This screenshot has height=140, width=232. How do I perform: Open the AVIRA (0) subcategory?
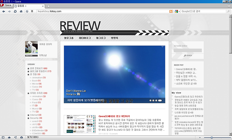[37, 127]
